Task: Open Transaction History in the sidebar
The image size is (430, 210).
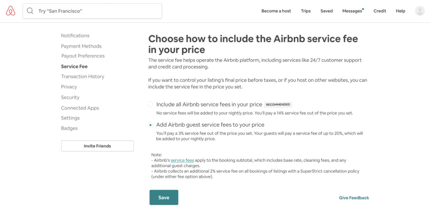Action: pyautogui.click(x=82, y=76)
